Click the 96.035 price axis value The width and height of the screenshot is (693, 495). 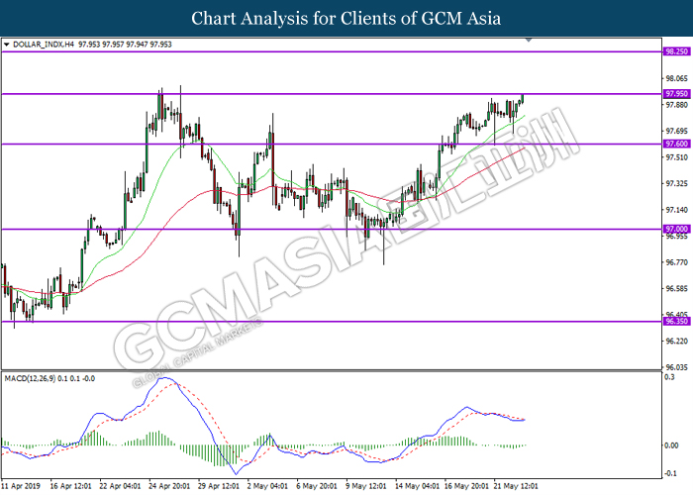tap(676, 367)
